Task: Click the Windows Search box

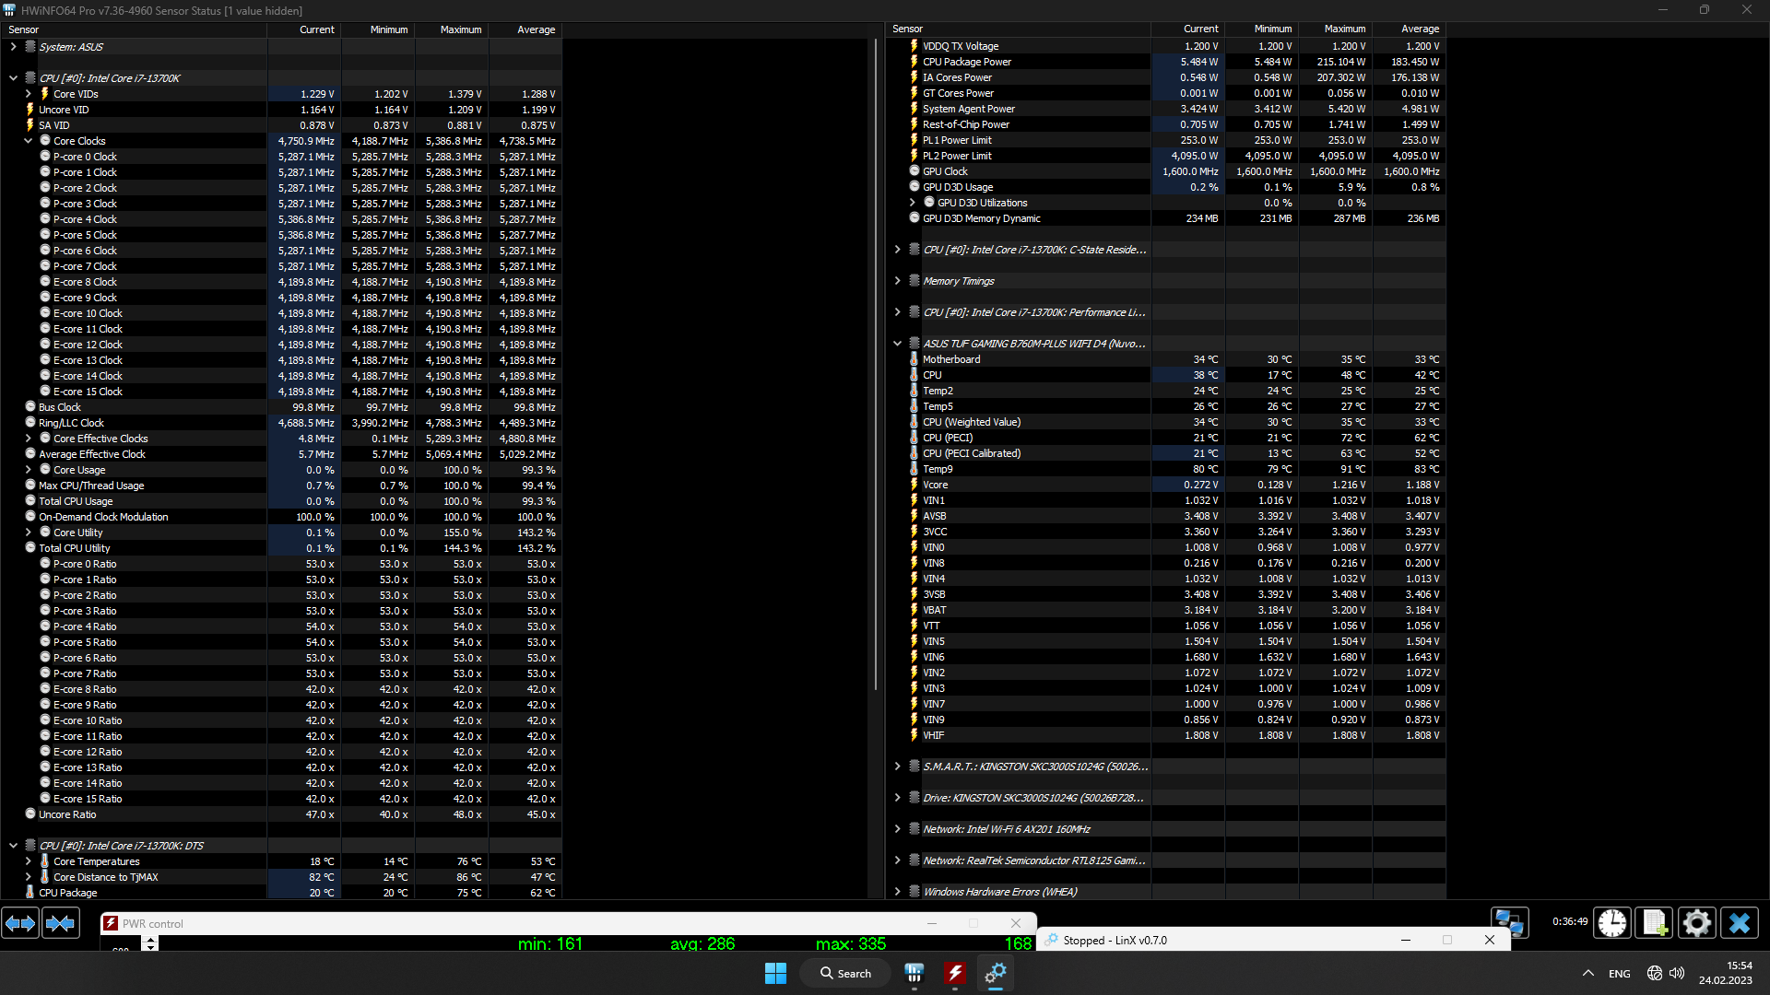Action: [x=845, y=973]
